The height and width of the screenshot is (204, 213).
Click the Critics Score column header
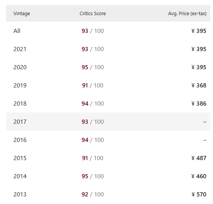click(x=93, y=14)
